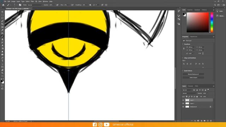Open the Learn panel
226x127 pixels.
point(220,11)
